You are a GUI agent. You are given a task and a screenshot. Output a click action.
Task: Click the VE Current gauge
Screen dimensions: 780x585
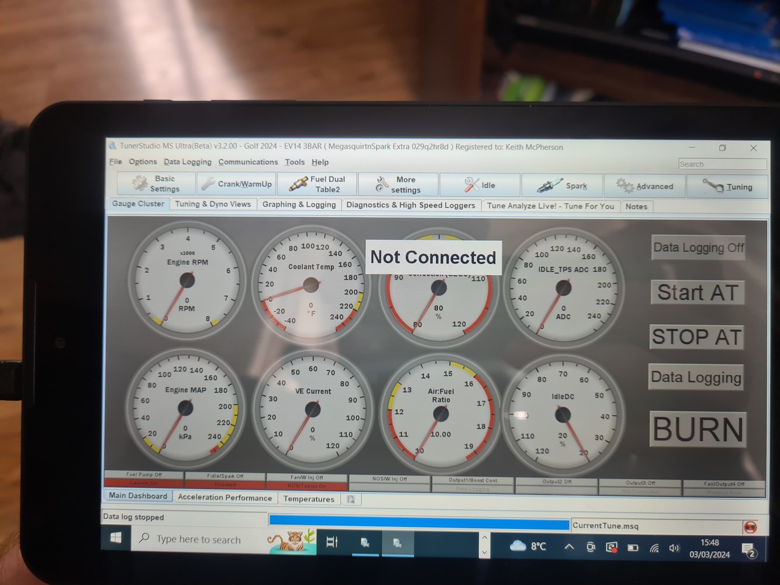[313, 409]
